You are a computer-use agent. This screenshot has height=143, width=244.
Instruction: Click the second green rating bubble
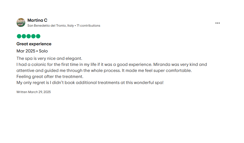click(24, 36)
